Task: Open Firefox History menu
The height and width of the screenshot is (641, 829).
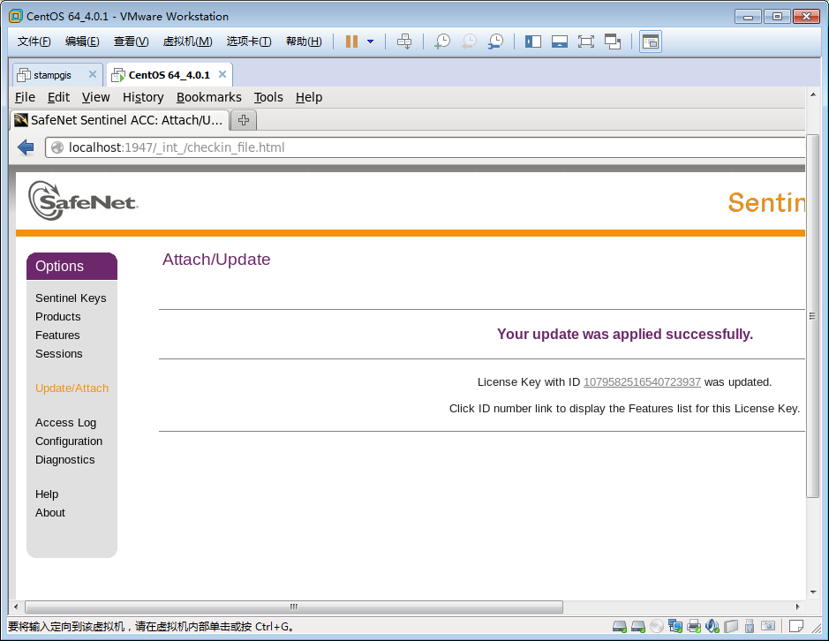Action: coord(143,97)
